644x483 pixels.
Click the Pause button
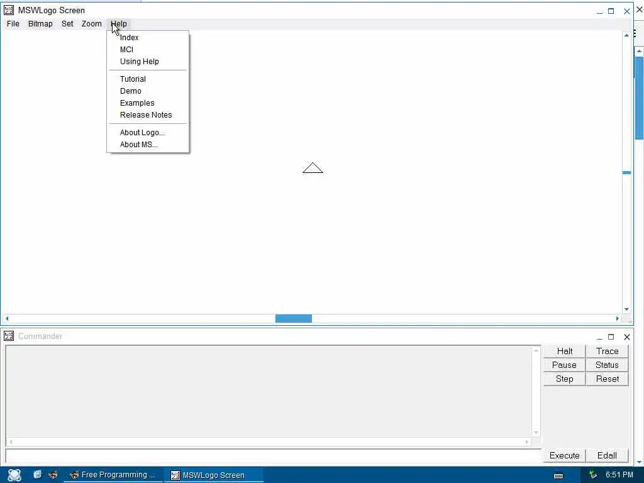click(564, 365)
